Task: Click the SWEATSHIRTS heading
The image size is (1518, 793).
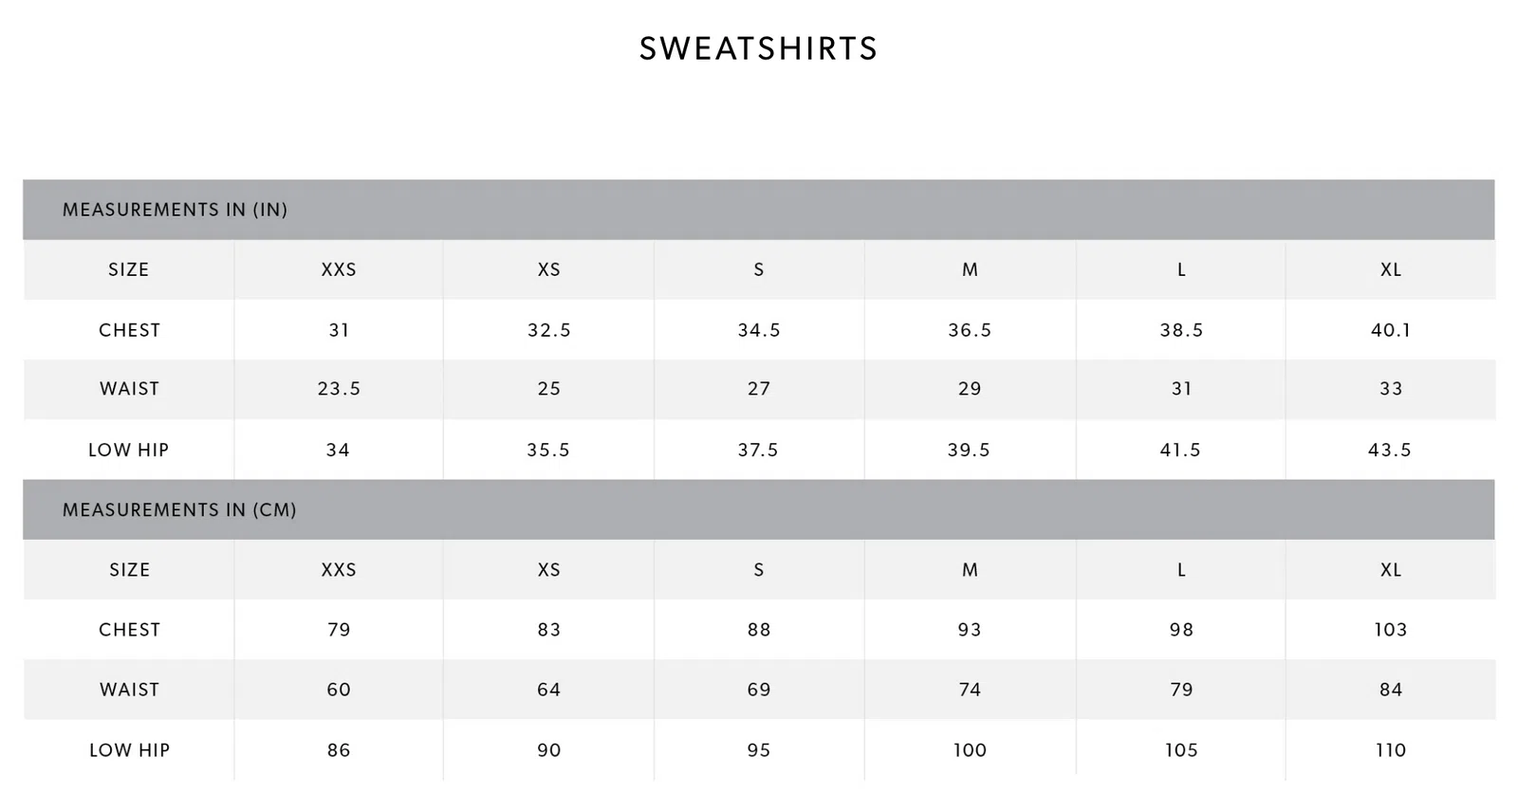Action: tap(759, 48)
